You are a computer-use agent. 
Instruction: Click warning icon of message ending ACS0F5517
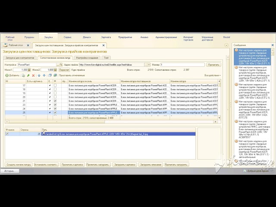[236, 121]
